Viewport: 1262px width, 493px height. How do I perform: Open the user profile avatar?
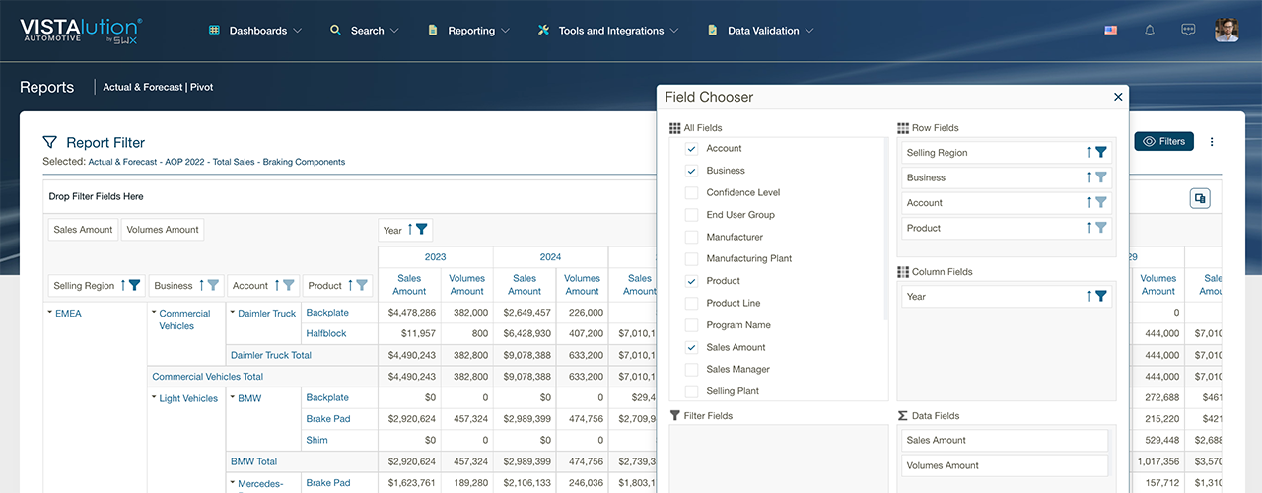point(1227,31)
